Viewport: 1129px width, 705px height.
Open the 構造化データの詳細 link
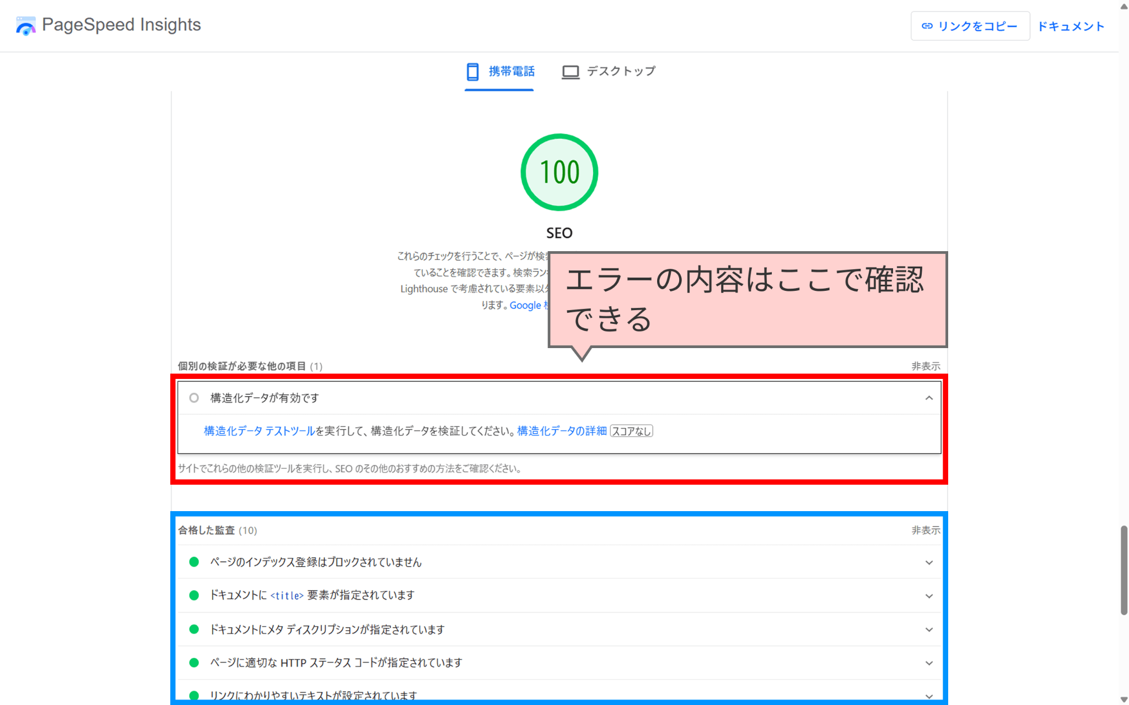pos(562,431)
